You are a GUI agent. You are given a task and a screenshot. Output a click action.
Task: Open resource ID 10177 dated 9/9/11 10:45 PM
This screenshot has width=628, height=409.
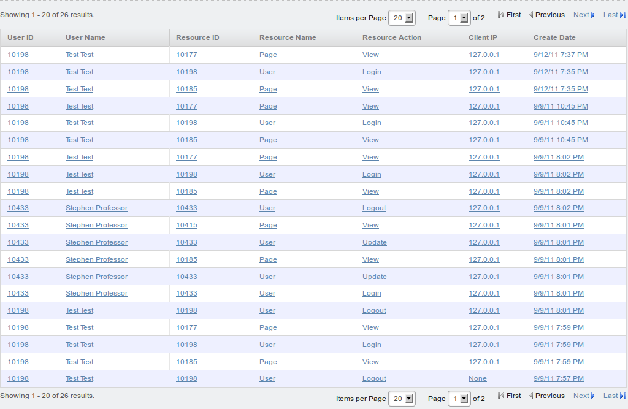[186, 107]
